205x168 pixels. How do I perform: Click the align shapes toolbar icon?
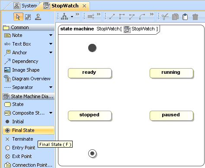tap(91, 16)
